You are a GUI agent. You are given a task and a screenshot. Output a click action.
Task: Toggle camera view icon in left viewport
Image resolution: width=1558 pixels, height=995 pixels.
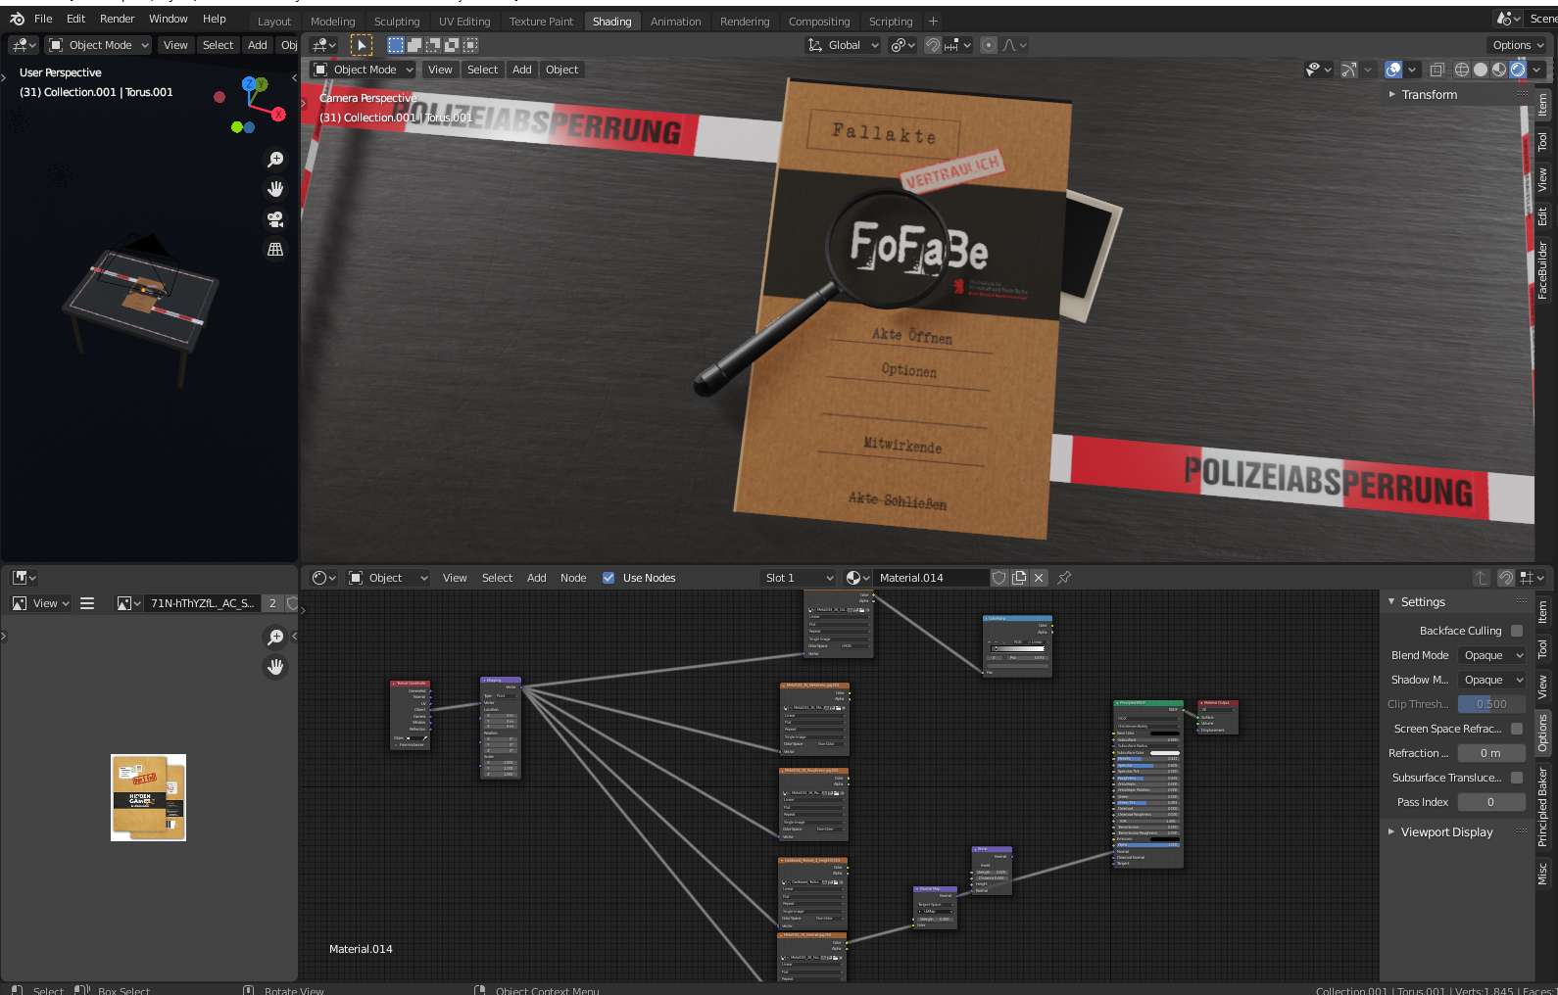(x=275, y=219)
